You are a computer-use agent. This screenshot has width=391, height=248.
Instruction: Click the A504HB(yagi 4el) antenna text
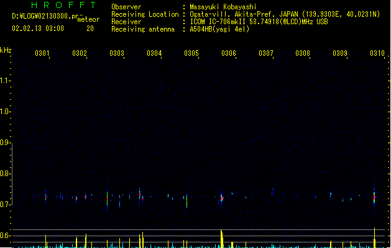tap(219, 29)
